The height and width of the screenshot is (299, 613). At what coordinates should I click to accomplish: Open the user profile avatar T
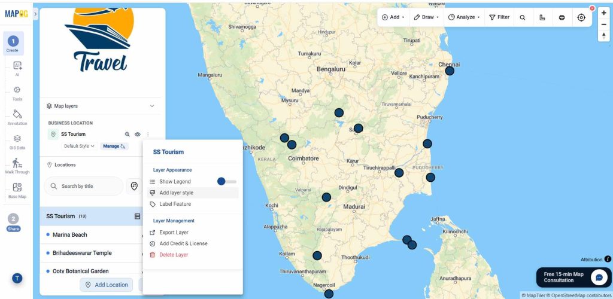pyautogui.click(x=17, y=278)
